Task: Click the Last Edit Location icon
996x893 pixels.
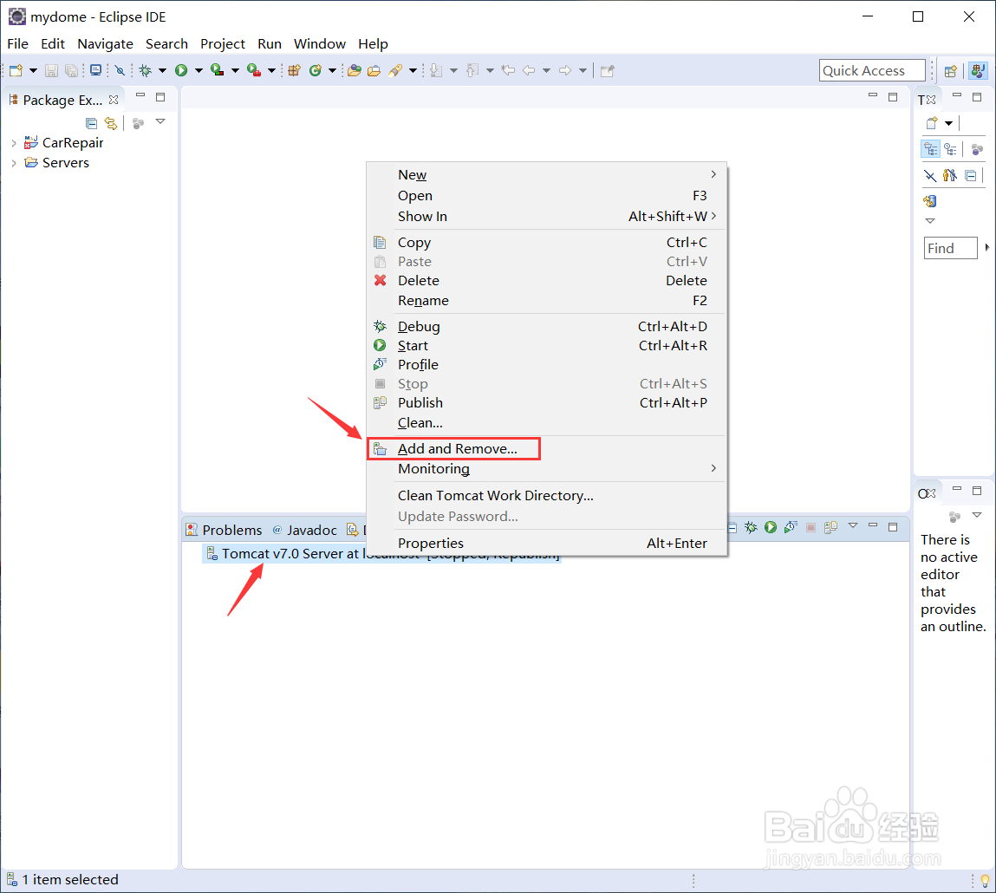Action: (508, 70)
